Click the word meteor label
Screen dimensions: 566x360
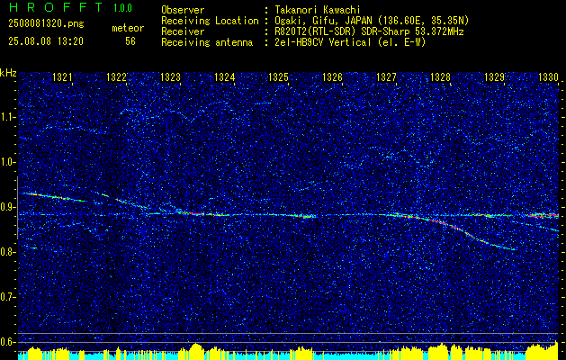(128, 28)
